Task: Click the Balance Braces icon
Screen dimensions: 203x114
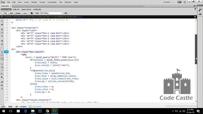Action: tap(2, 44)
